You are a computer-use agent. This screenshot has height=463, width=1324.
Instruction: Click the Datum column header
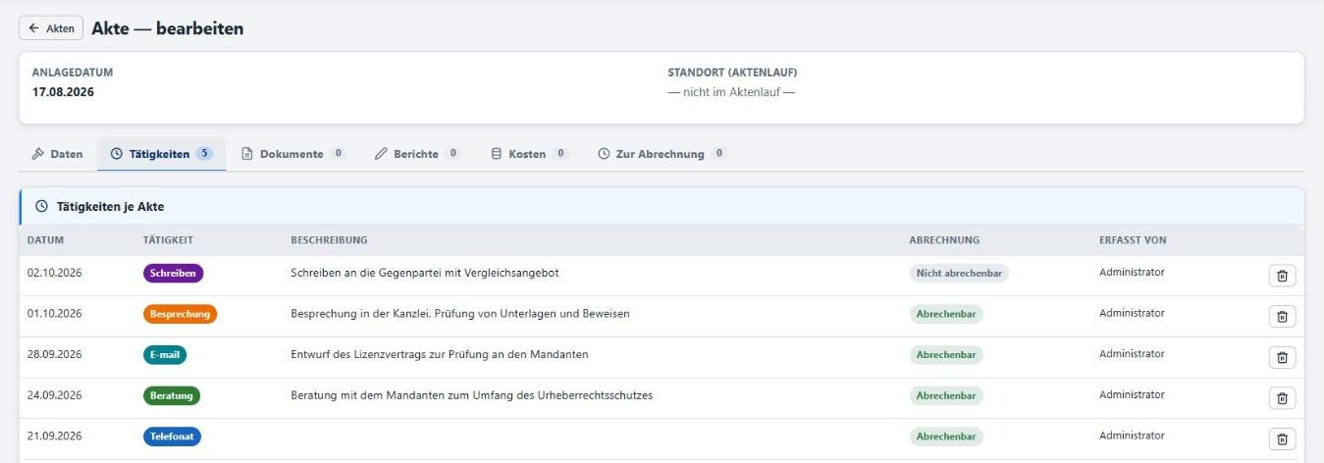coord(44,240)
